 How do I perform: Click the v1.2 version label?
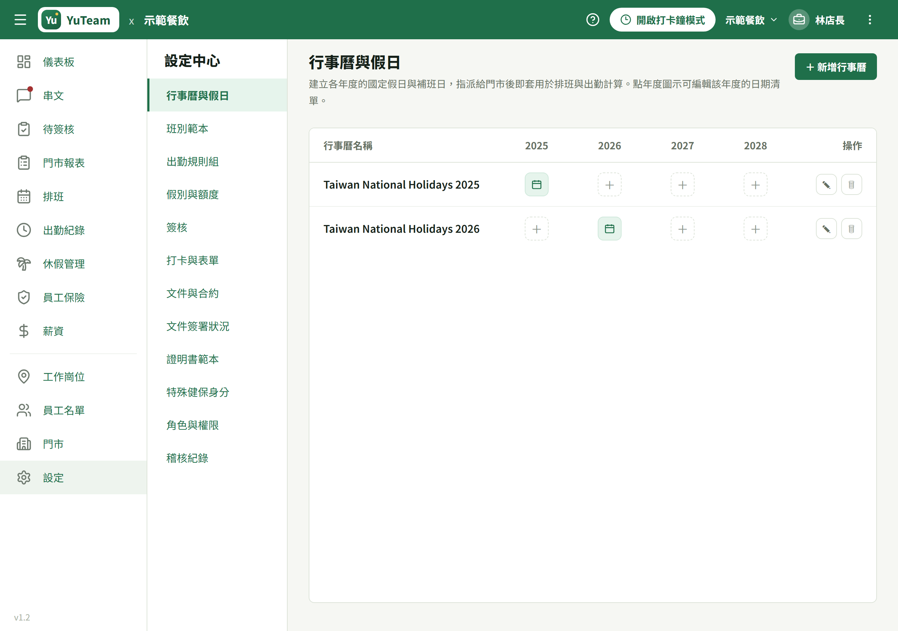click(x=22, y=617)
